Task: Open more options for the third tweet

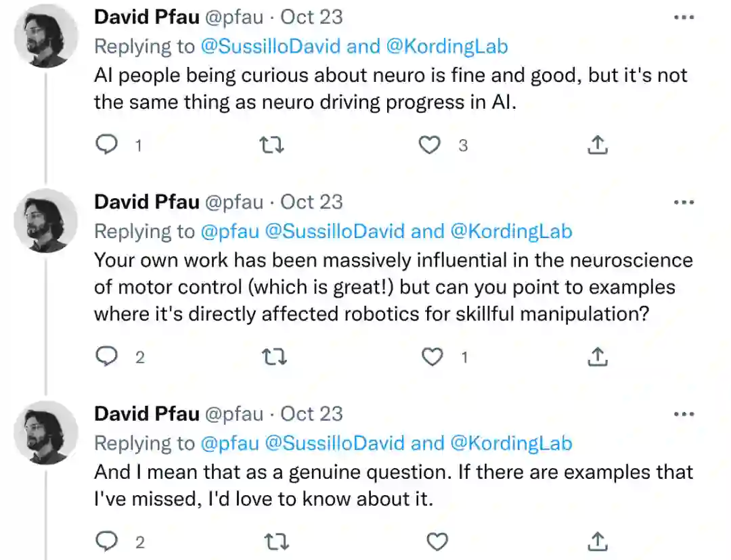Action: [x=684, y=414]
